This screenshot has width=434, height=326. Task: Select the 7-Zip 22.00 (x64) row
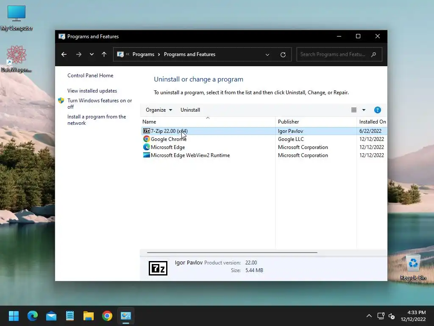[x=264, y=131]
